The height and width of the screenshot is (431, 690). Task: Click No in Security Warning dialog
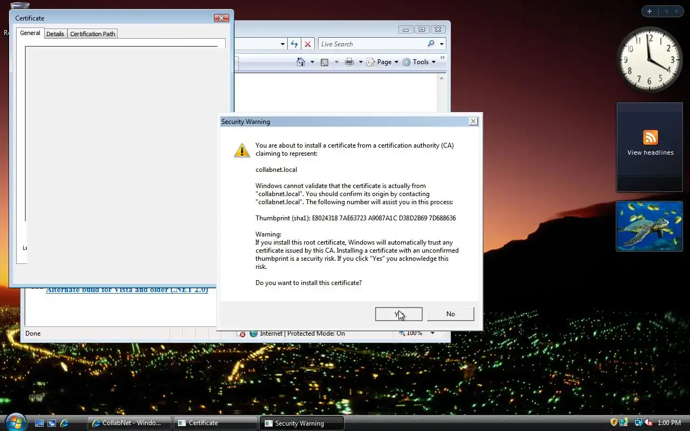[x=450, y=314]
